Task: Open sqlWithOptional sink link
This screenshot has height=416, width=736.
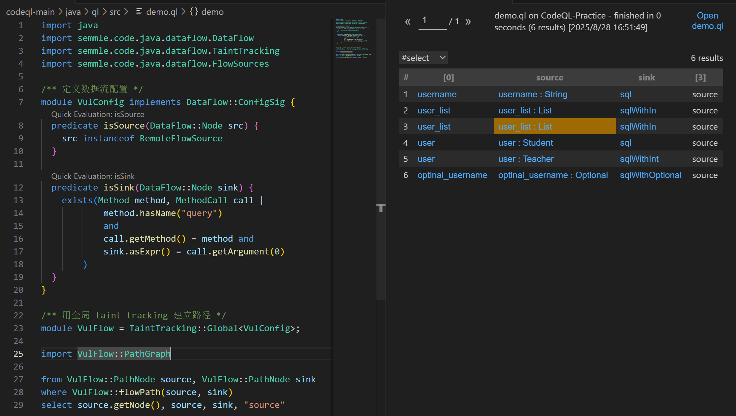Action: click(x=651, y=175)
